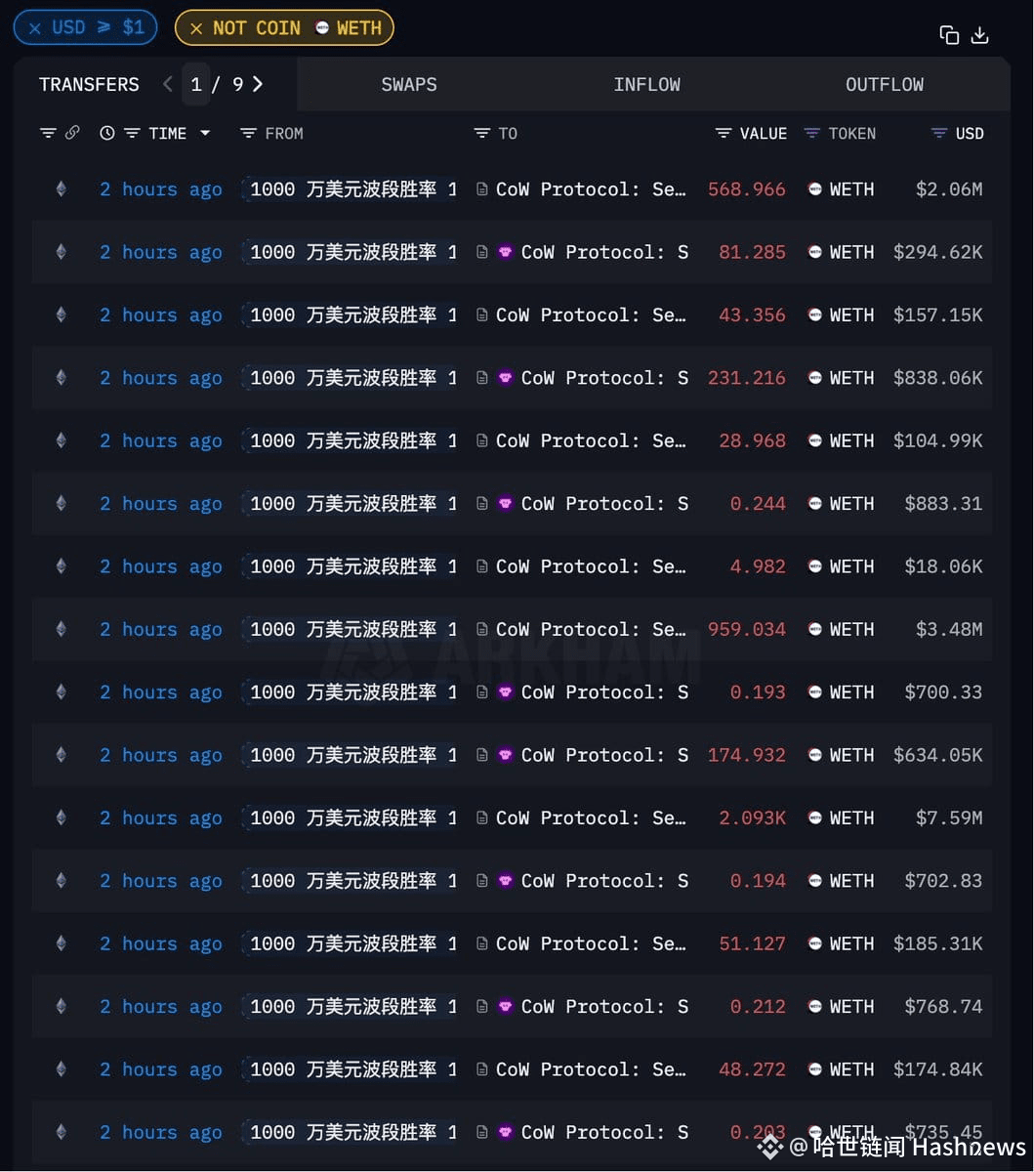
Task: Click contract icon in the $18.06K row
Action: [x=482, y=566]
